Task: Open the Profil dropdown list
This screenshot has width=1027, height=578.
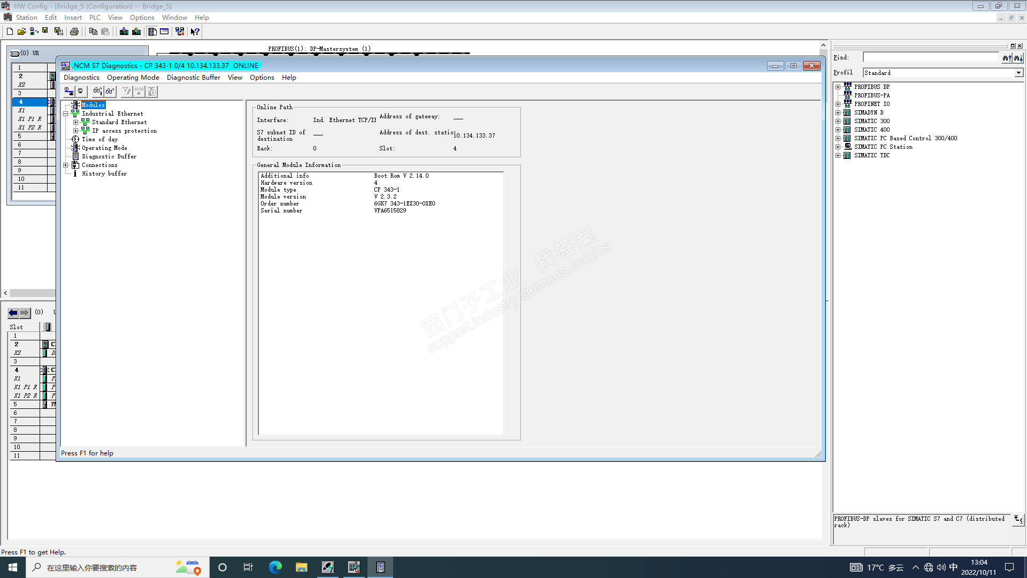Action: click(x=1018, y=73)
